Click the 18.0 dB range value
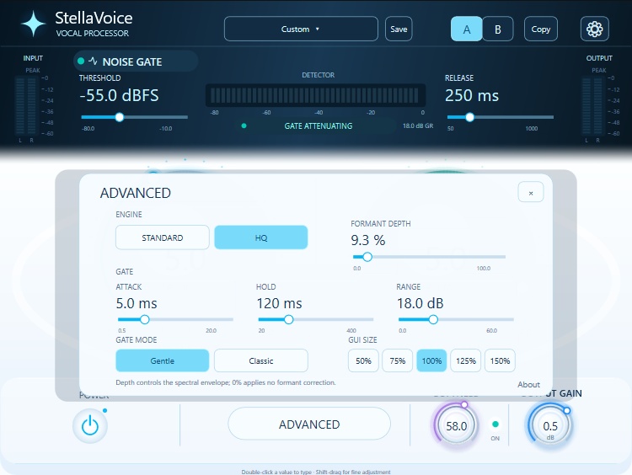Viewport: 632px width, 475px height. tap(420, 303)
